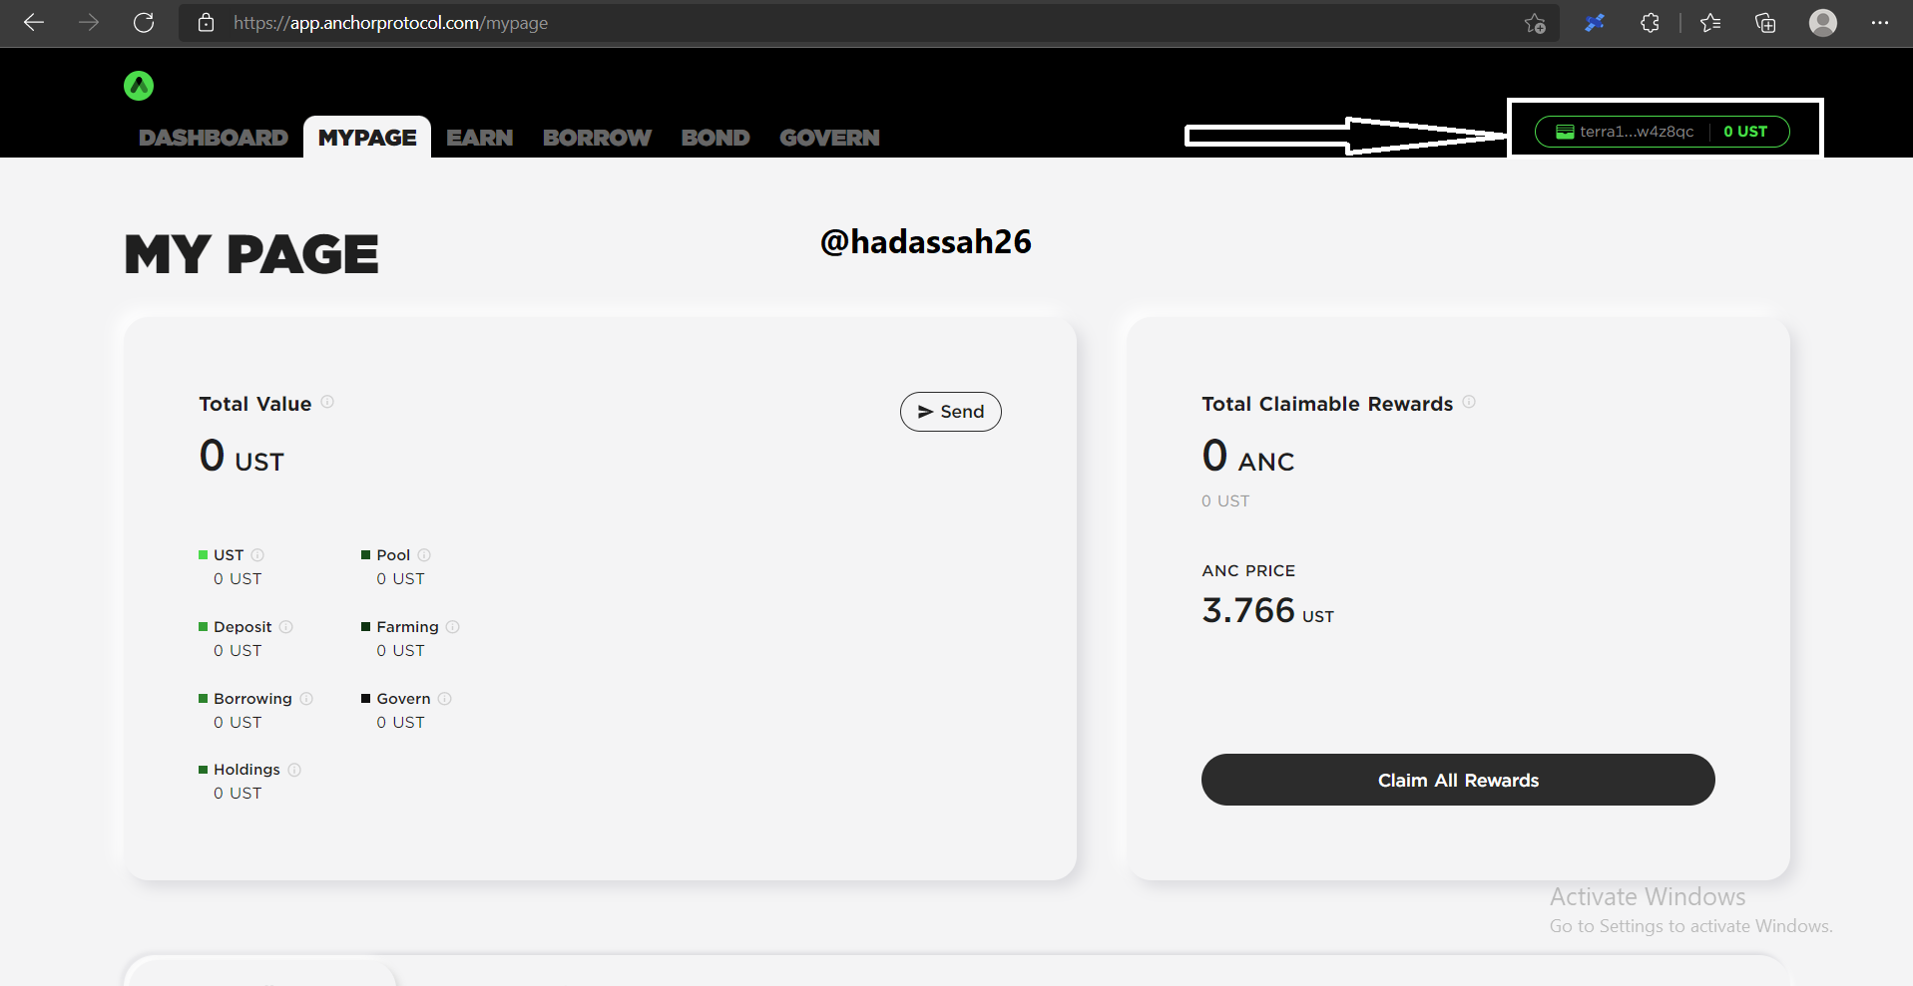Click info icon beside Total Claimable Rewards
The width and height of the screenshot is (1913, 986).
pos(1469,402)
